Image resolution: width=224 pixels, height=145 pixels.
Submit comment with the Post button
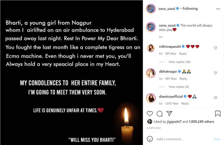tap(217, 139)
